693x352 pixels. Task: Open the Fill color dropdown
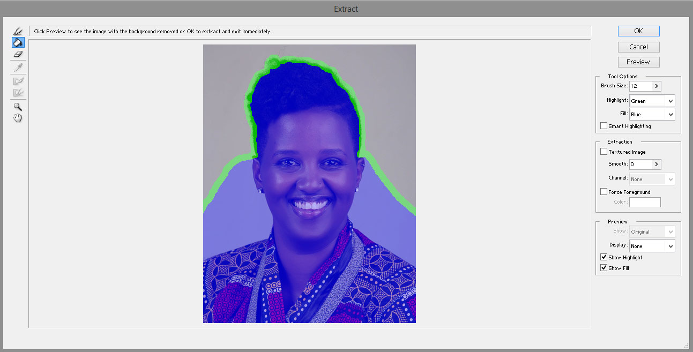(652, 114)
